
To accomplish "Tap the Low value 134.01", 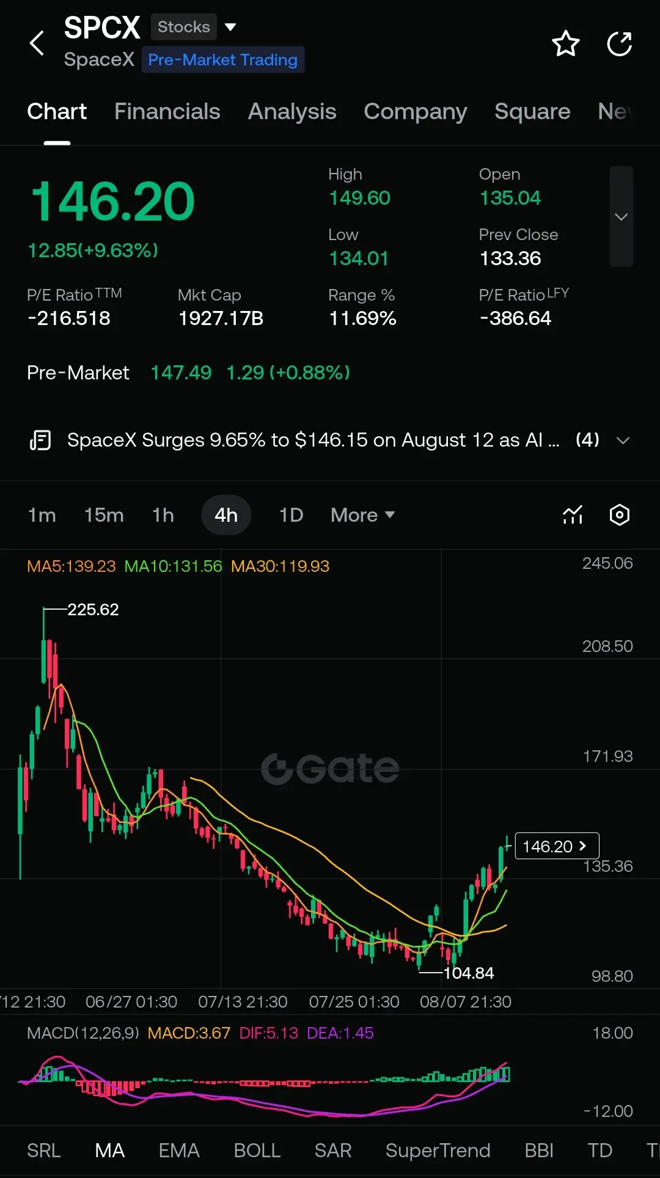I will 359,258.
